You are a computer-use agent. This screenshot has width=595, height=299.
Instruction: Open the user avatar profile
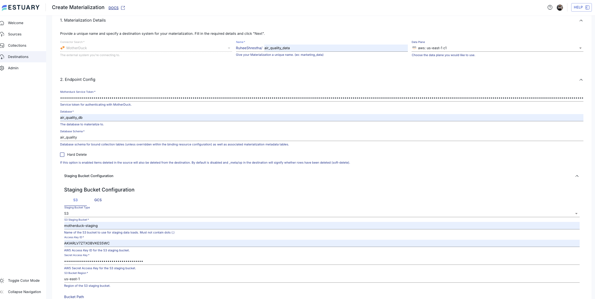coord(560,8)
